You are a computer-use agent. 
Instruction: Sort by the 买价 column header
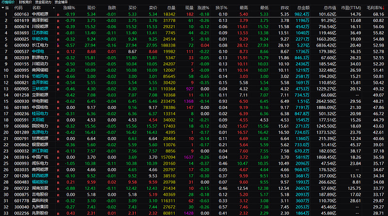coord(132,8)
